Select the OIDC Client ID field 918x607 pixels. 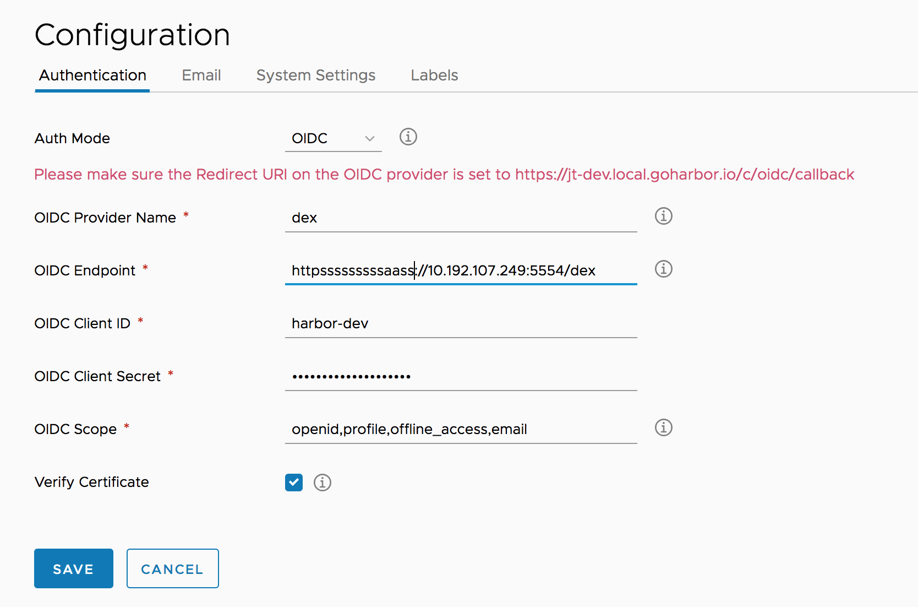click(461, 323)
